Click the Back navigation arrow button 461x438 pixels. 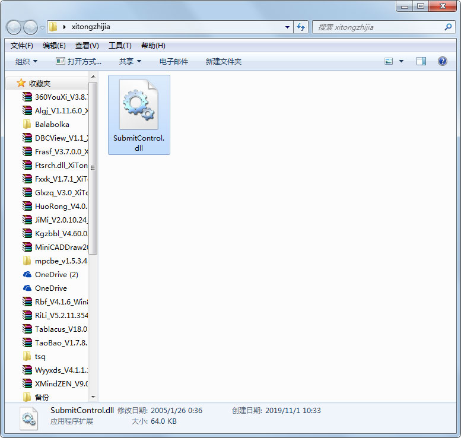(14, 28)
